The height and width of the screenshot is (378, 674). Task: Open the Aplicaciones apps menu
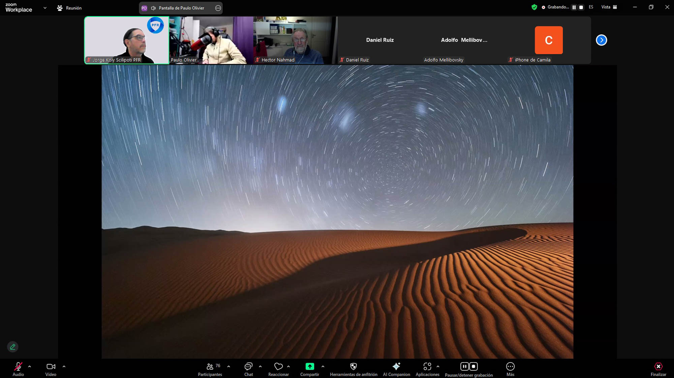tap(427, 369)
